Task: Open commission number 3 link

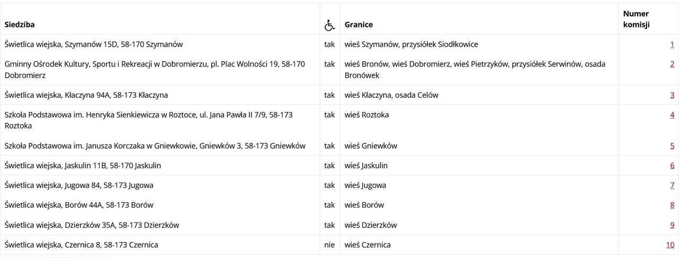Action: click(672, 96)
